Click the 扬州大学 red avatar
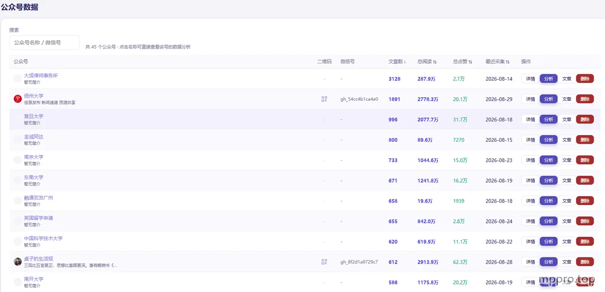 [x=18, y=99]
